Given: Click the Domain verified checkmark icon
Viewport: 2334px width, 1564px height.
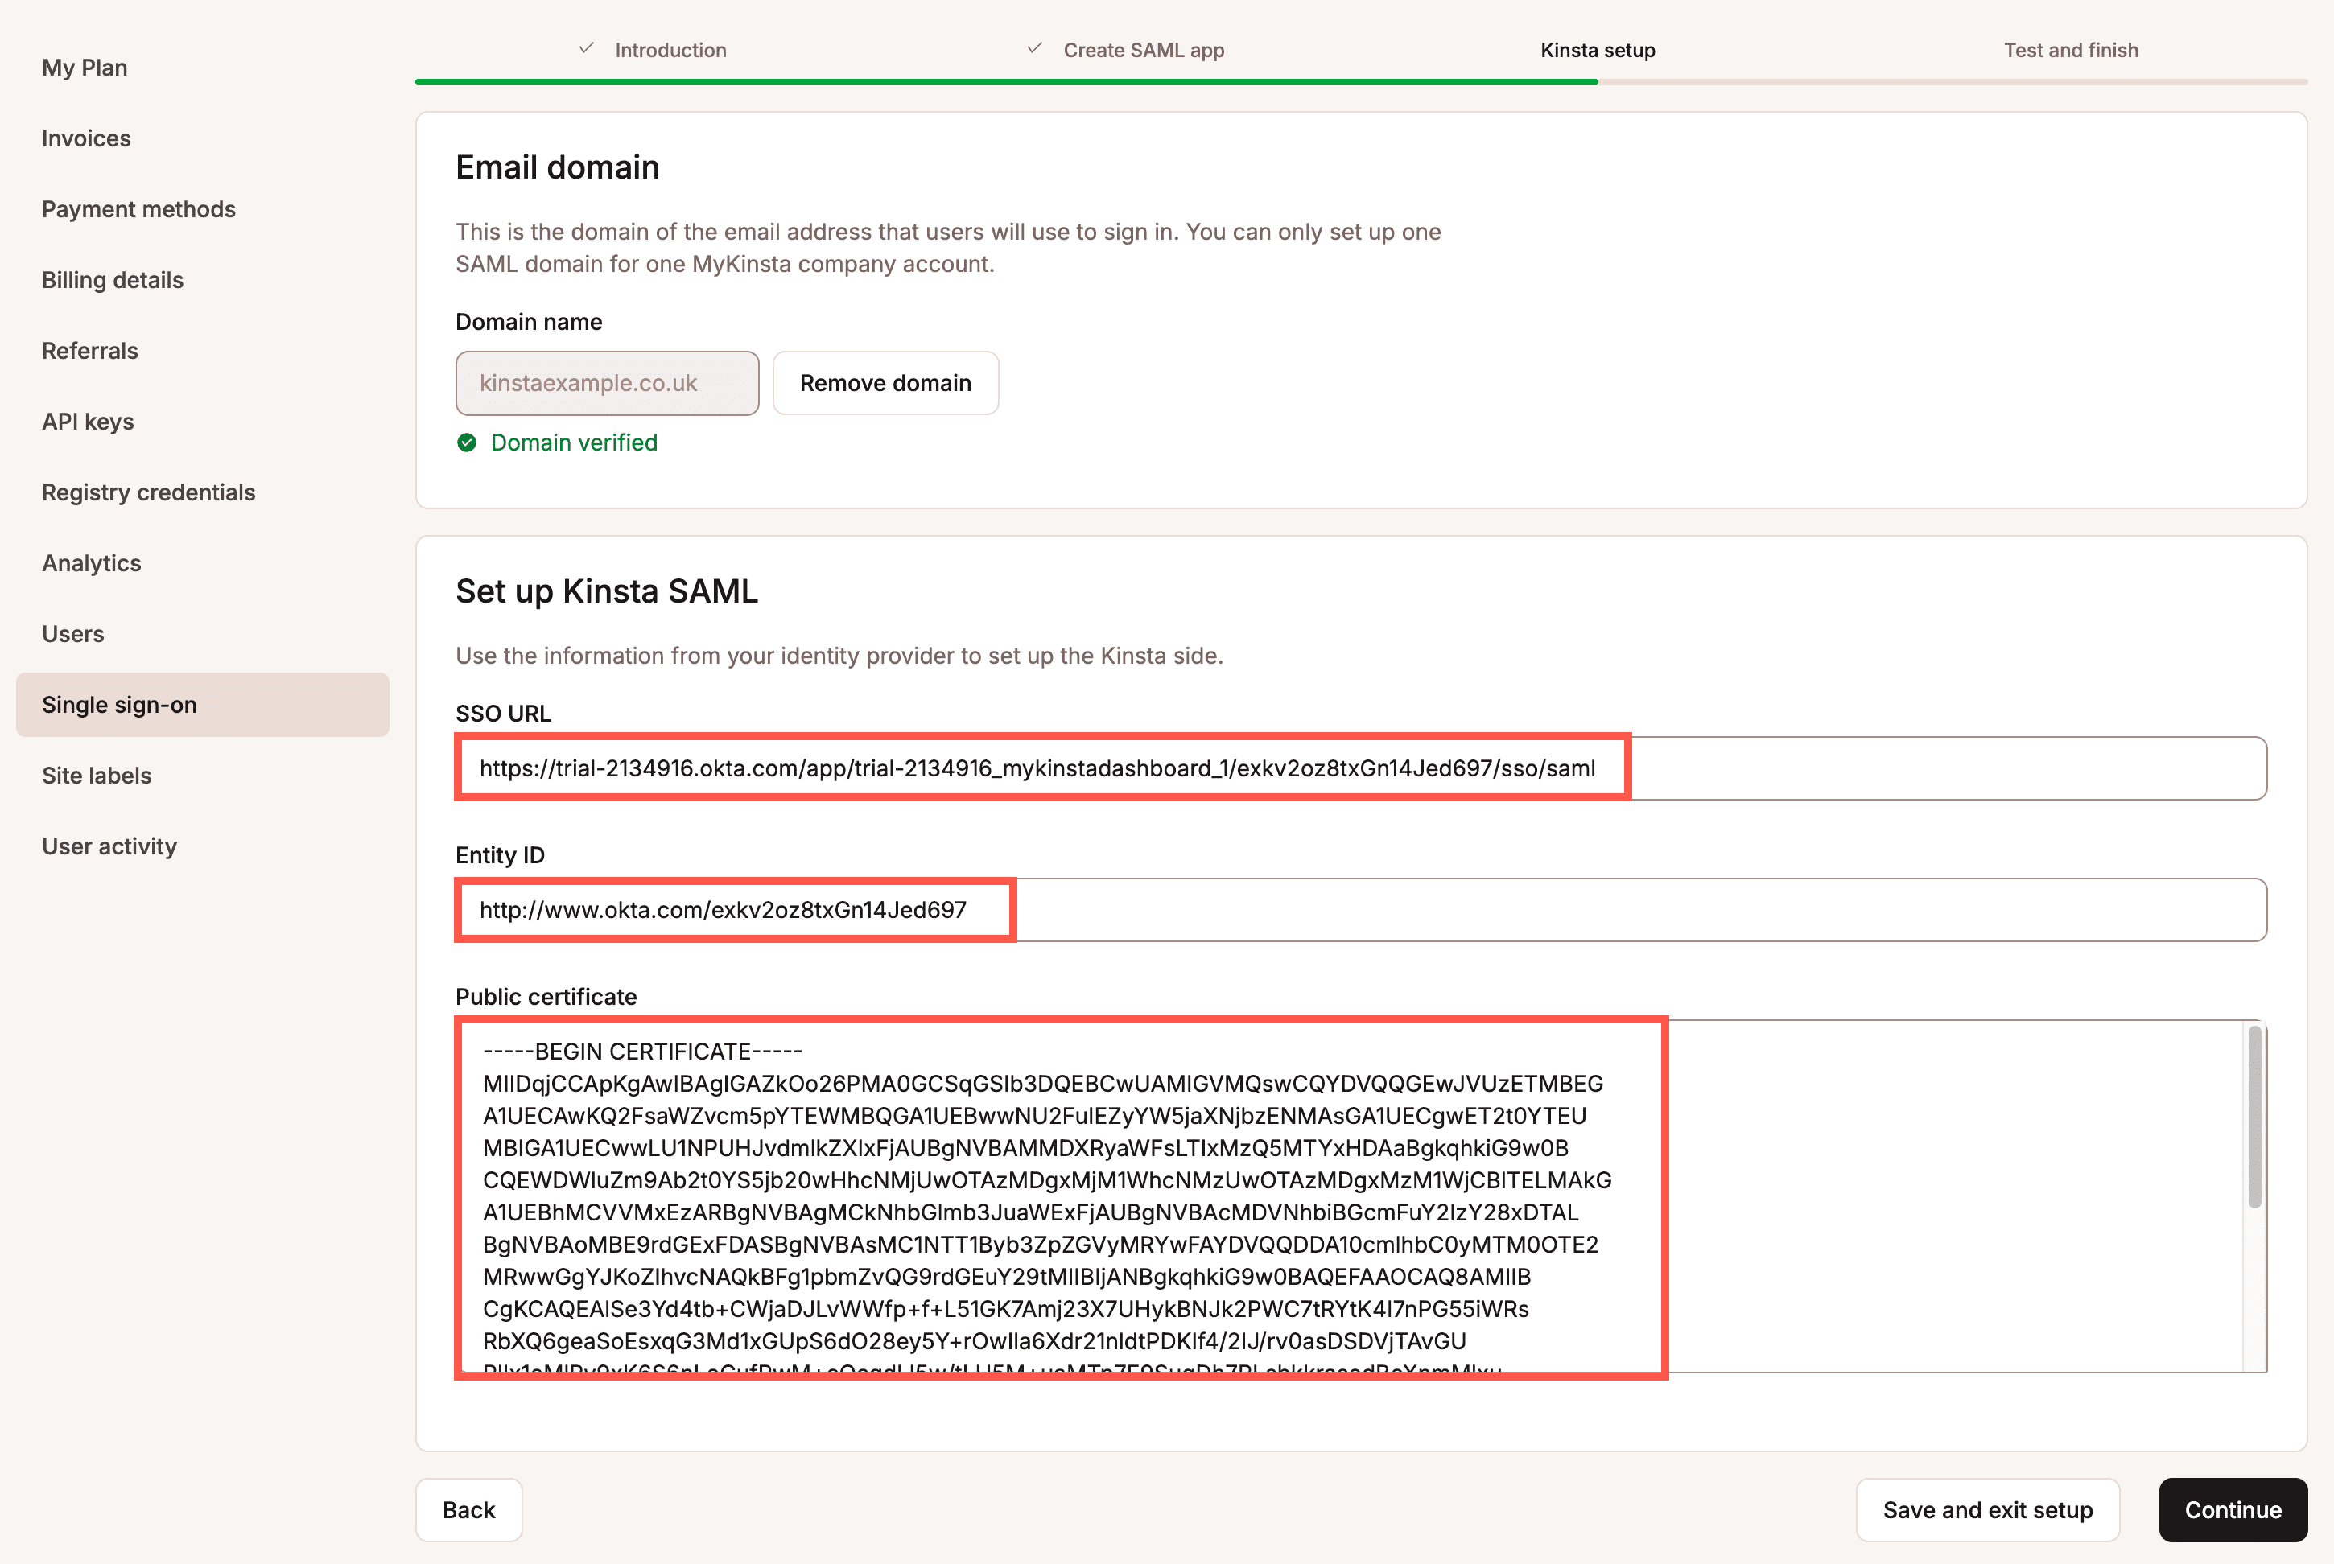Looking at the screenshot, I should coord(468,442).
